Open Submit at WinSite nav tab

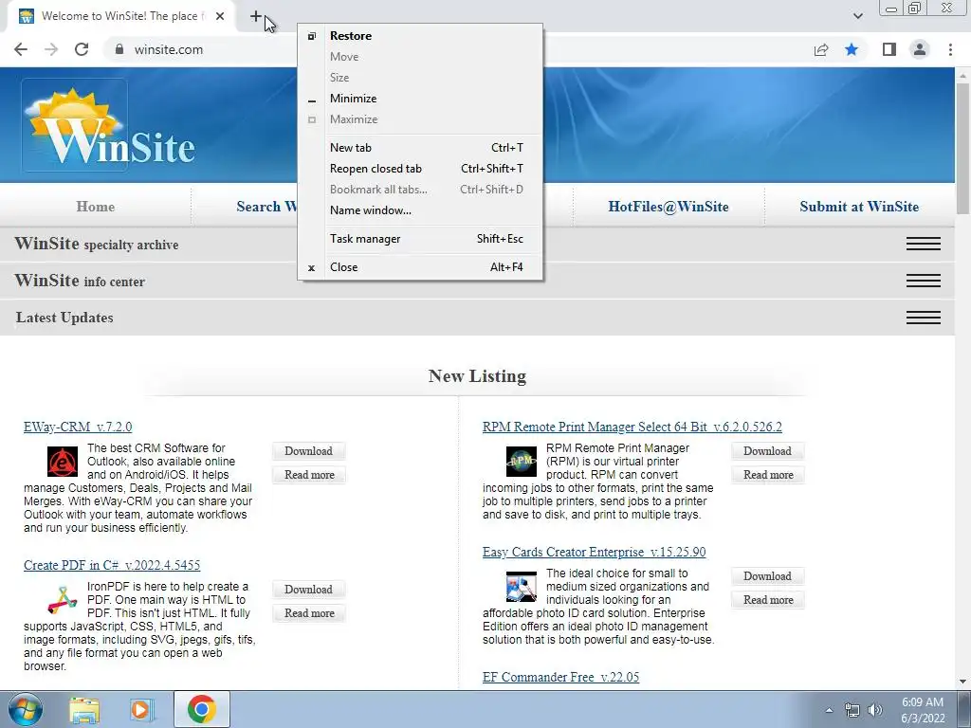pyautogui.click(x=859, y=207)
